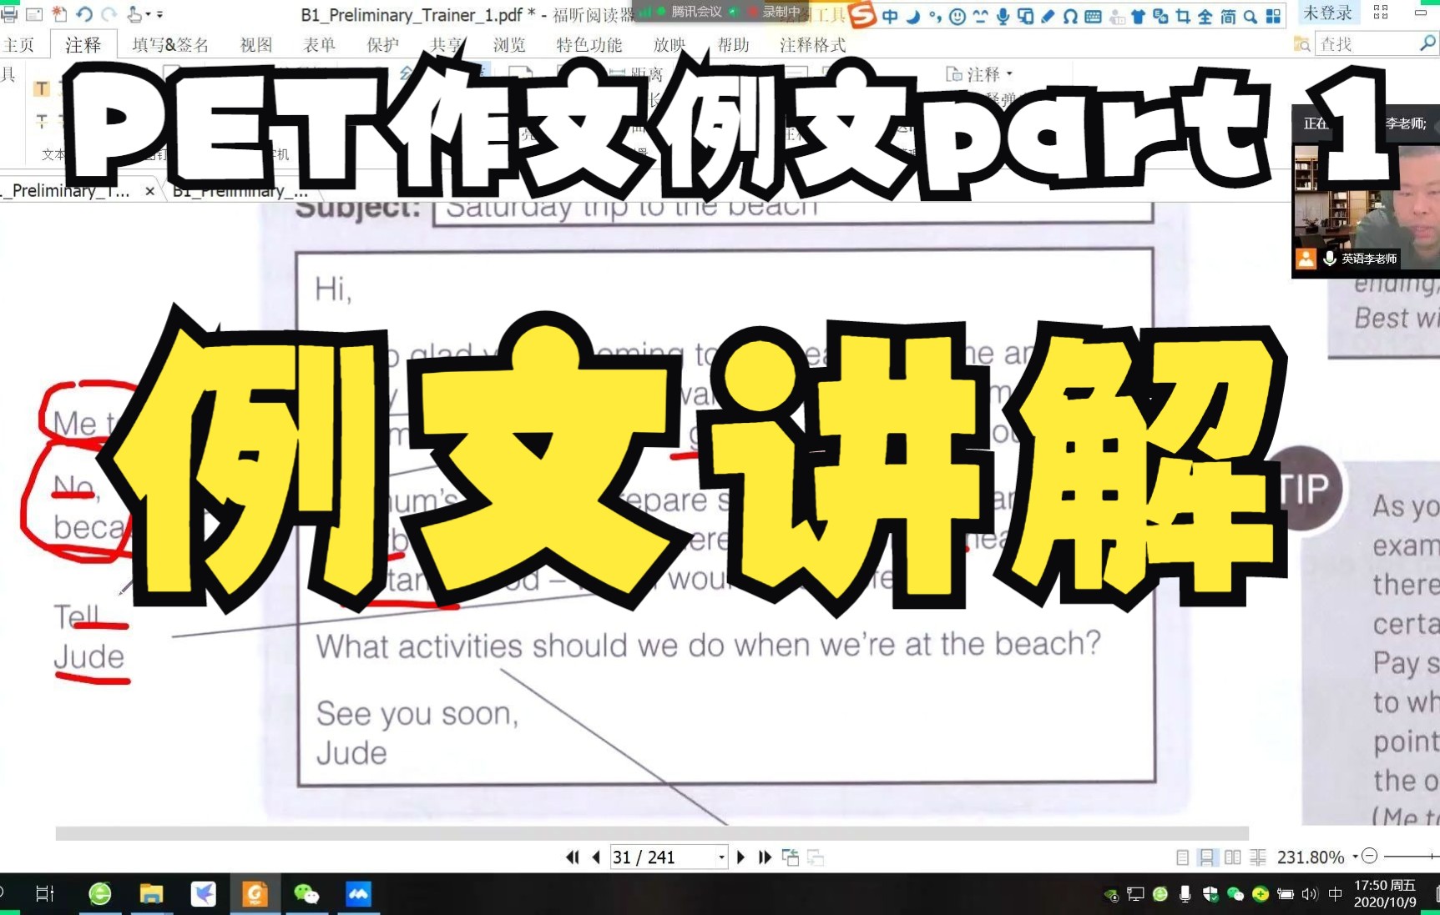Click the redo arrow in quick access toolbar
Screen dimensions: 1440x915
[x=109, y=14]
